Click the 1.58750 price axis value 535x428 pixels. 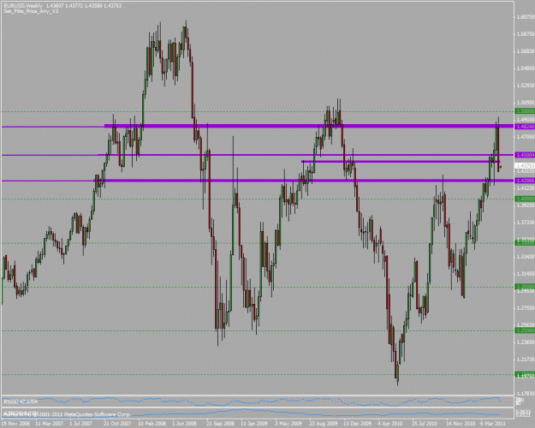pos(526,34)
